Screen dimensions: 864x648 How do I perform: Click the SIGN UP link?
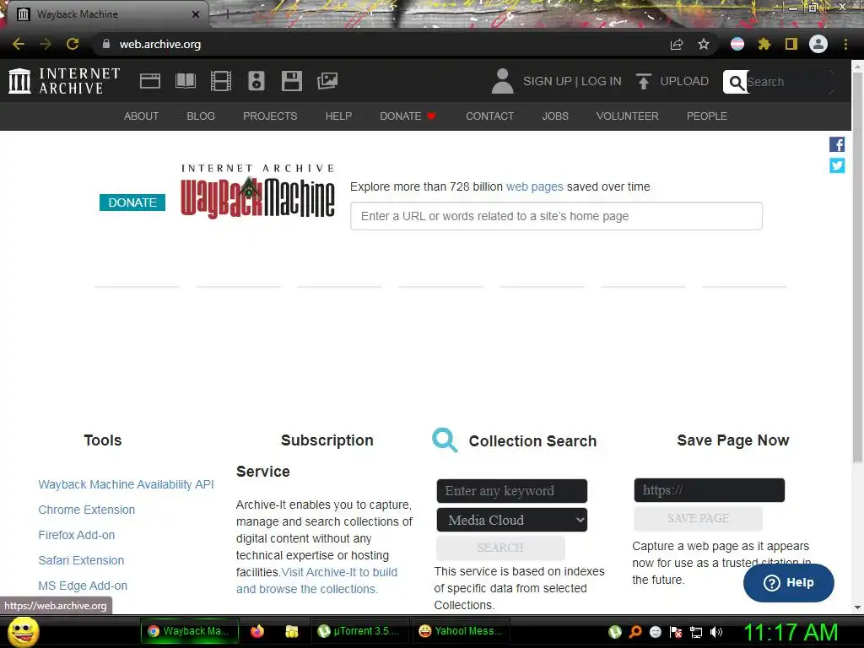[547, 81]
